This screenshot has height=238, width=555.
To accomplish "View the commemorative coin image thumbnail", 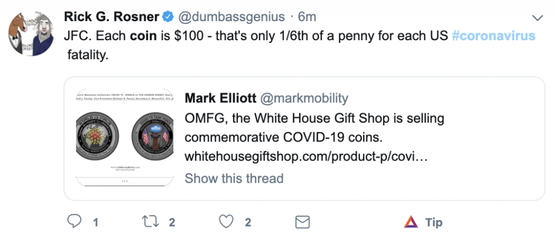I will [124, 139].
